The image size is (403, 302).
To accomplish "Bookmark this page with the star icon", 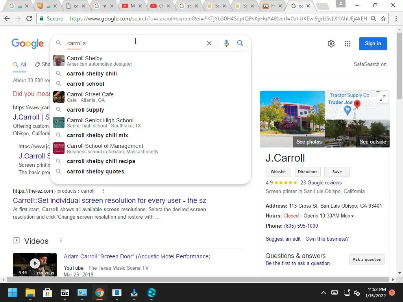I will [x=383, y=18].
